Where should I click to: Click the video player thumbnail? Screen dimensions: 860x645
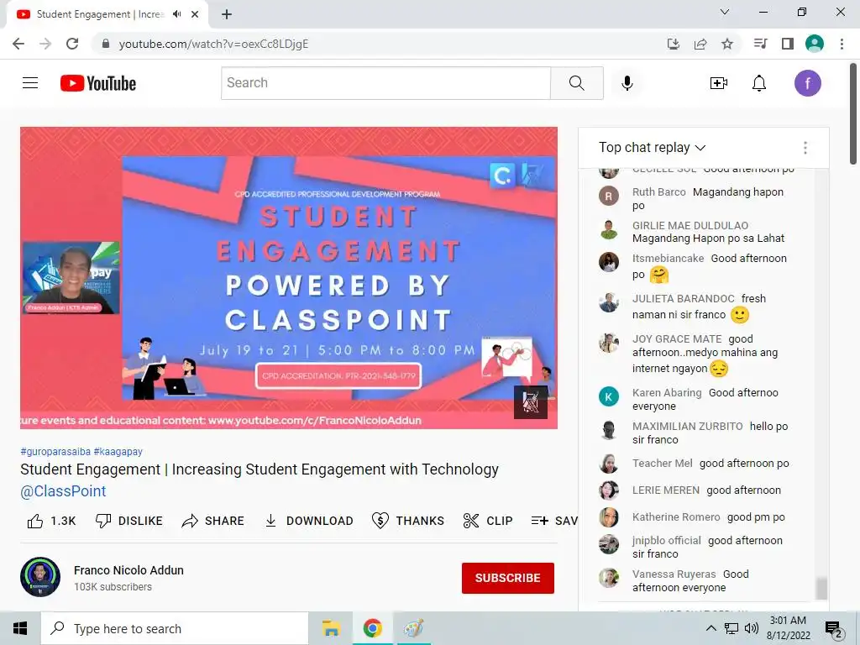coord(289,277)
